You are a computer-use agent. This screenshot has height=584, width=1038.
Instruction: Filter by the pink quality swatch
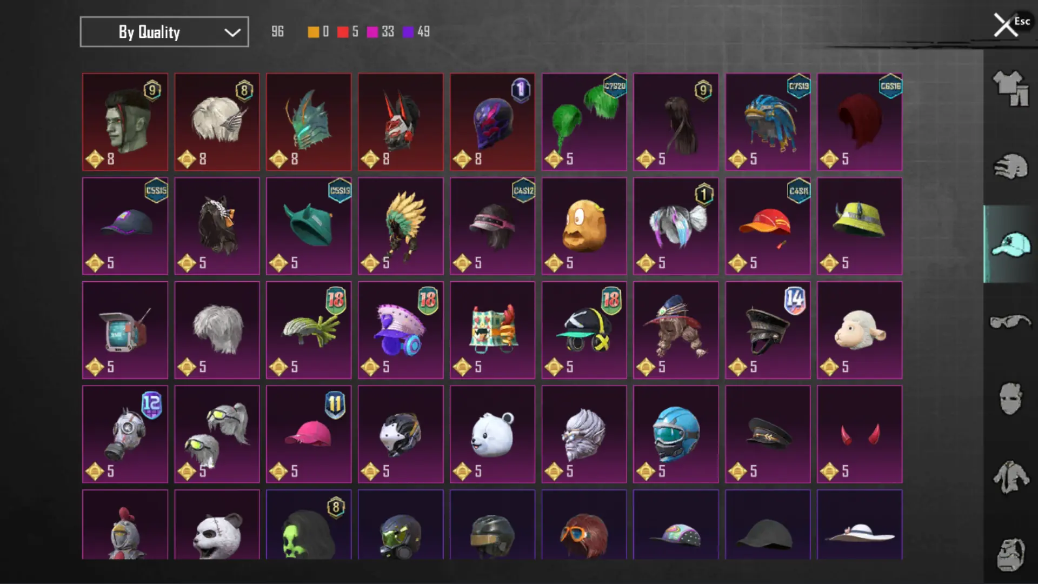372,32
